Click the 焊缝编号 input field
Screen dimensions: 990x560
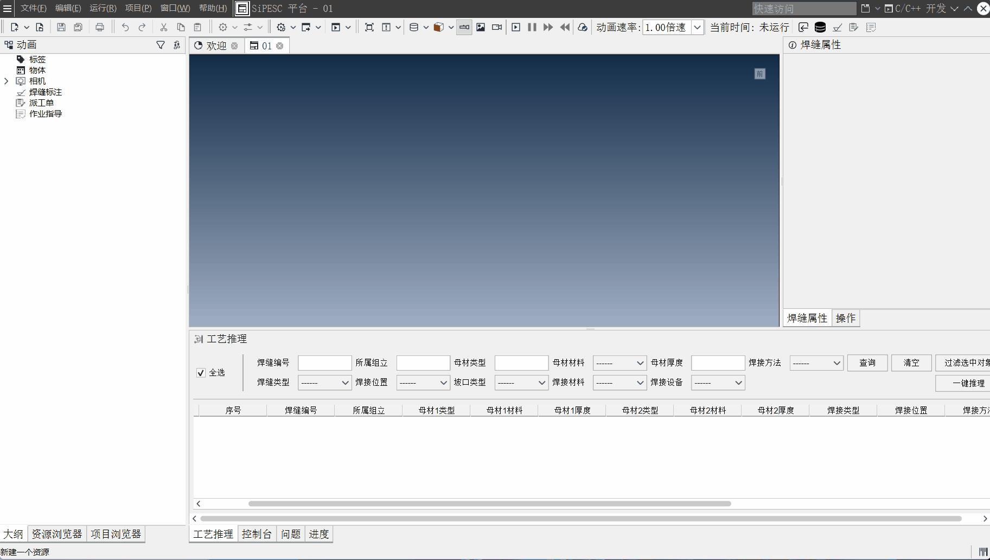click(x=324, y=363)
